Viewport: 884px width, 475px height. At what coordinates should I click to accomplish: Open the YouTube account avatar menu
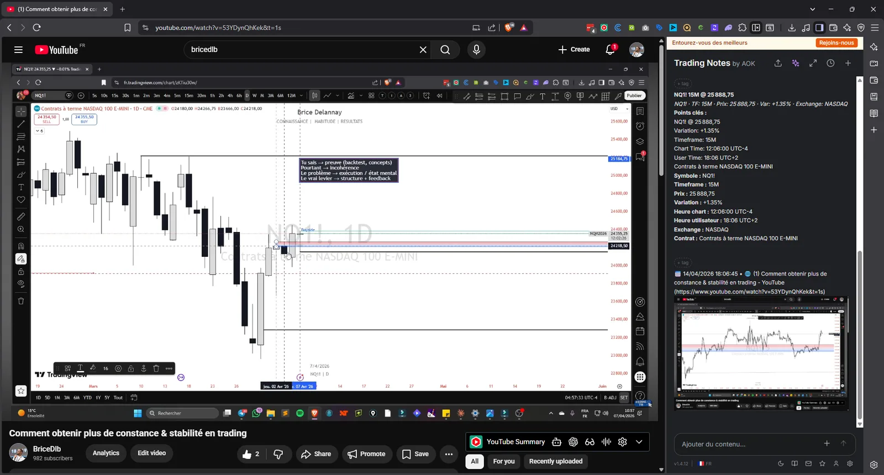coord(636,50)
